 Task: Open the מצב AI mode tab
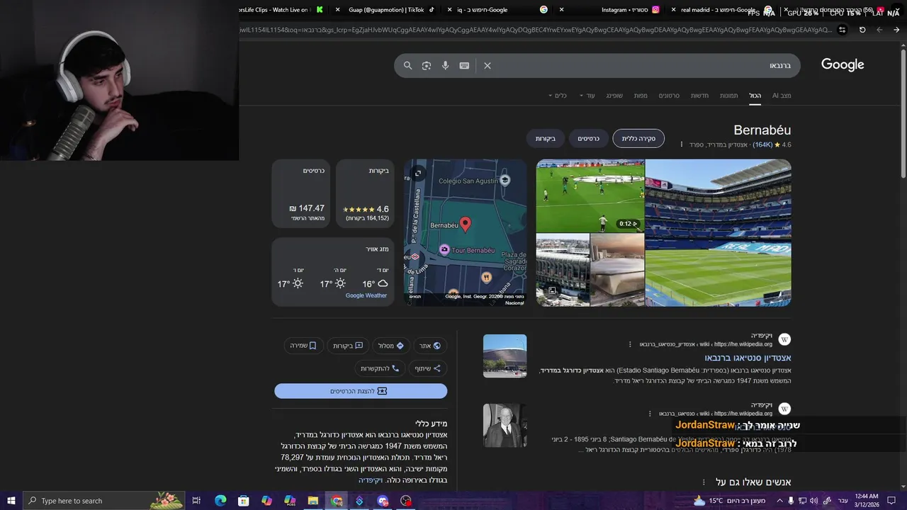pos(782,96)
